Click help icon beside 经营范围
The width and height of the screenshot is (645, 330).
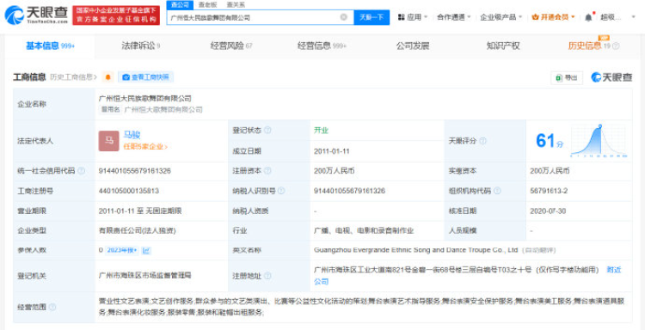coord(52,307)
